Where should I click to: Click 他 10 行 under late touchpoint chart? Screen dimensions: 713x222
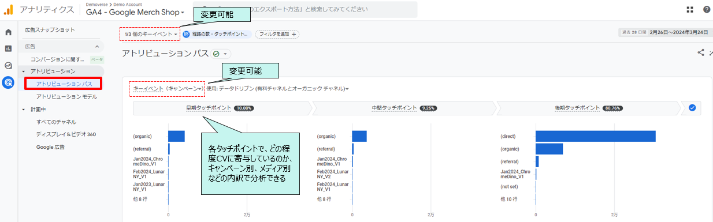(x=509, y=199)
